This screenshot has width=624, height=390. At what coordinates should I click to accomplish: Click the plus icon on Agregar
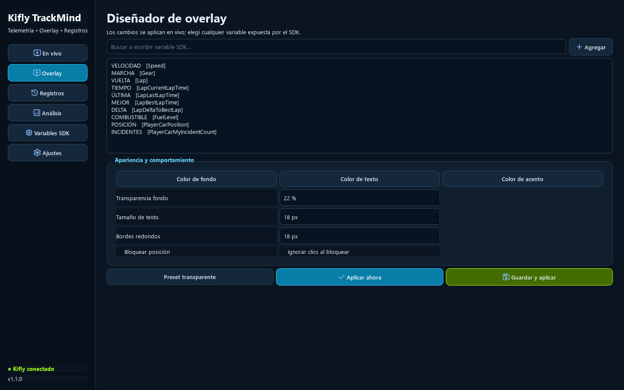click(579, 47)
